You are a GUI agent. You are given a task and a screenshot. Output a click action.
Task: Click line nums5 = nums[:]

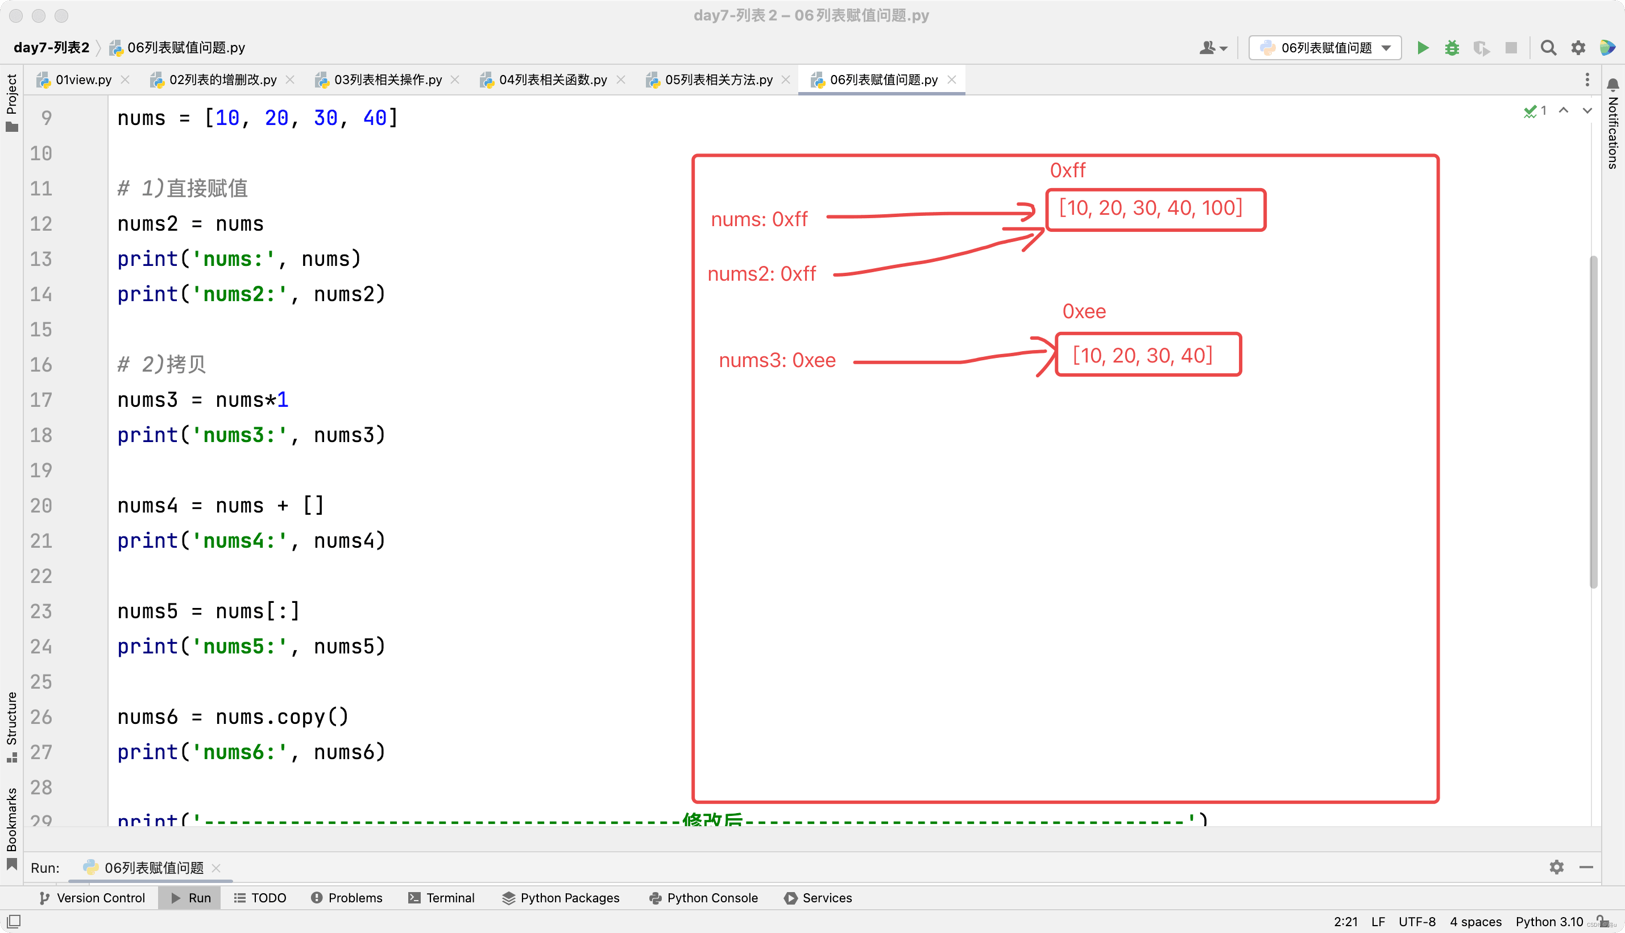[x=208, y=611]
